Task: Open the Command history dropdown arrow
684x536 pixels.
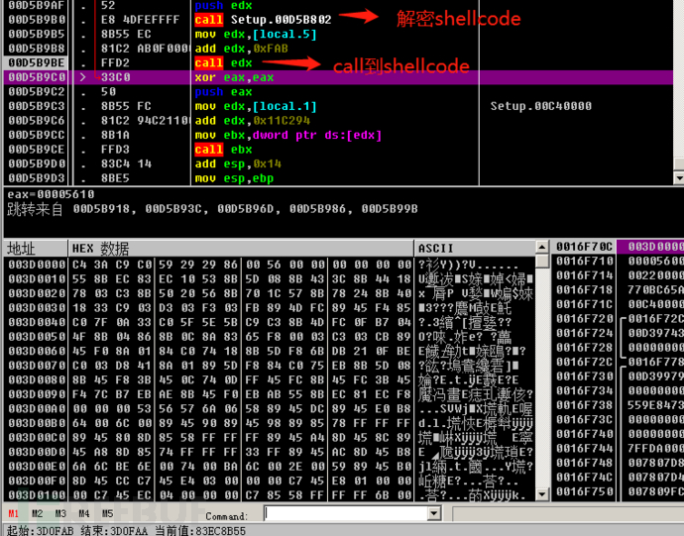Action: point(434,514)
